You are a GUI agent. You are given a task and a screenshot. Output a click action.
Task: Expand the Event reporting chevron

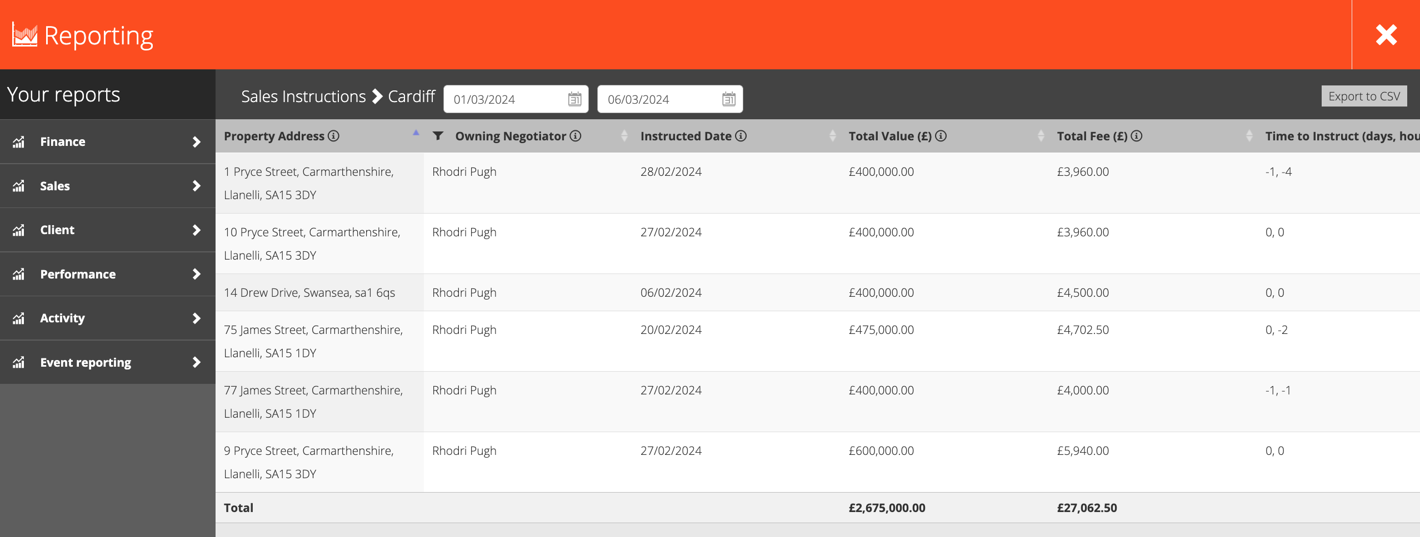[196, 362]
